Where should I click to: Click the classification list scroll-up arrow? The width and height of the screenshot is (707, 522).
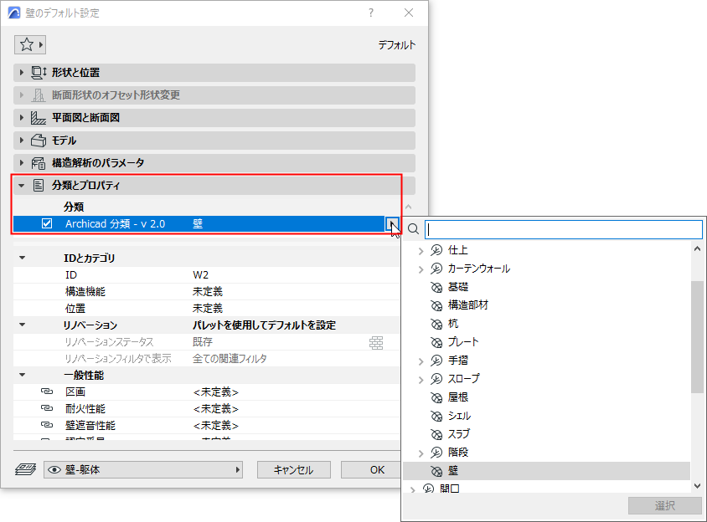tap(697, 248)
